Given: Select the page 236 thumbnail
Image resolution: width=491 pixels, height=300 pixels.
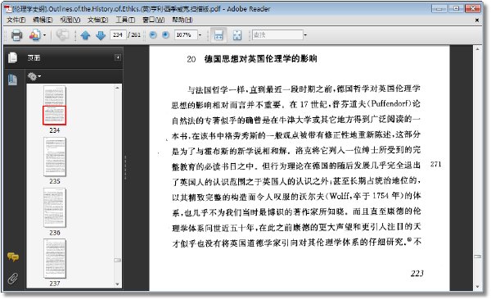Looking at the screenshot, I should click(x=55, y=207).
